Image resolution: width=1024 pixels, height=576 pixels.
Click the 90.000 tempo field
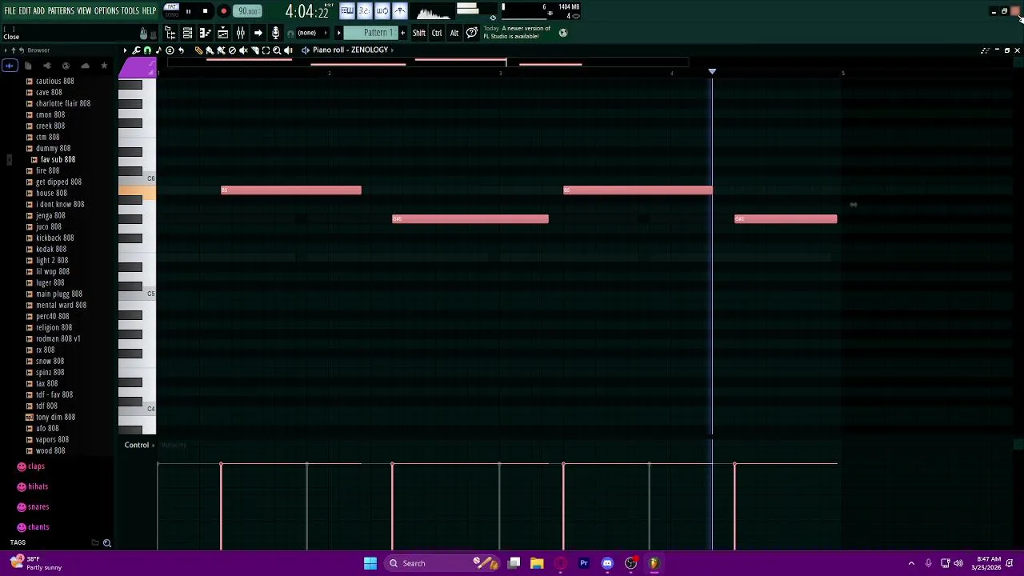pos(248,11)
